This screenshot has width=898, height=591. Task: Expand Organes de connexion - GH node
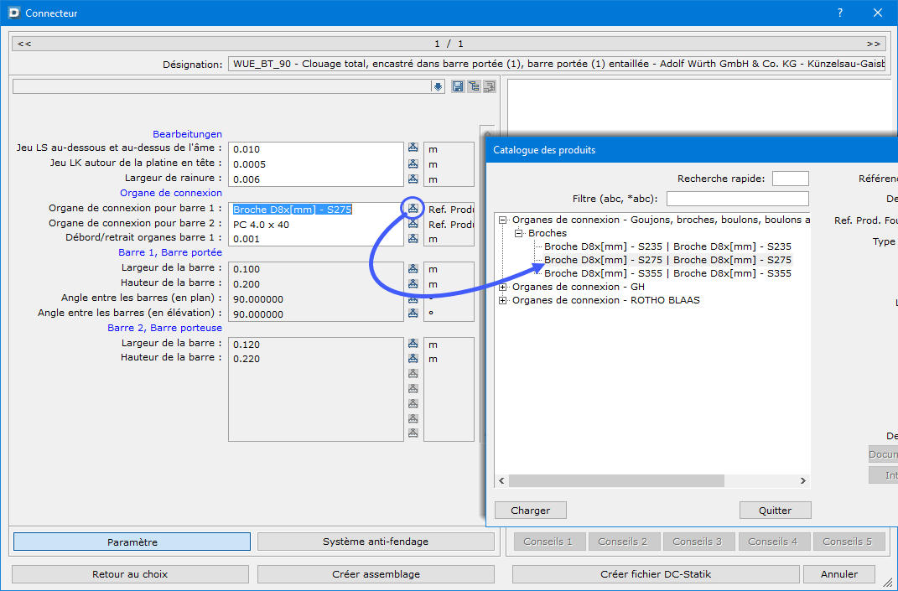point(503,287)
